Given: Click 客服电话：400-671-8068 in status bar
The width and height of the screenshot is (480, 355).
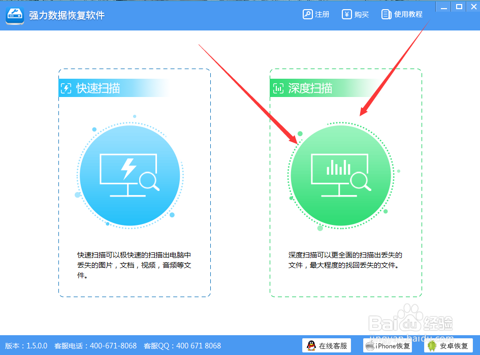Looking at the screenshot, I should point(95,346).
